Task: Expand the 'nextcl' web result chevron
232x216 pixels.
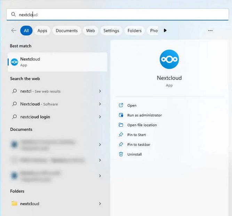Action: (x=100, y=91)
